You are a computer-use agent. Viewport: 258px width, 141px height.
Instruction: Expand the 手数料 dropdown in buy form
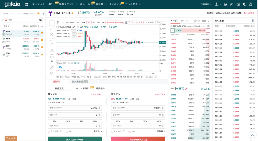coord(98,131)
